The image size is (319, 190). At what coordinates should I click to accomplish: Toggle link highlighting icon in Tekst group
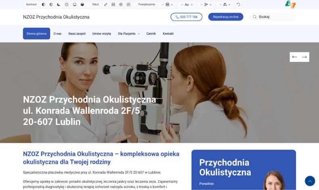pos(105,4)
